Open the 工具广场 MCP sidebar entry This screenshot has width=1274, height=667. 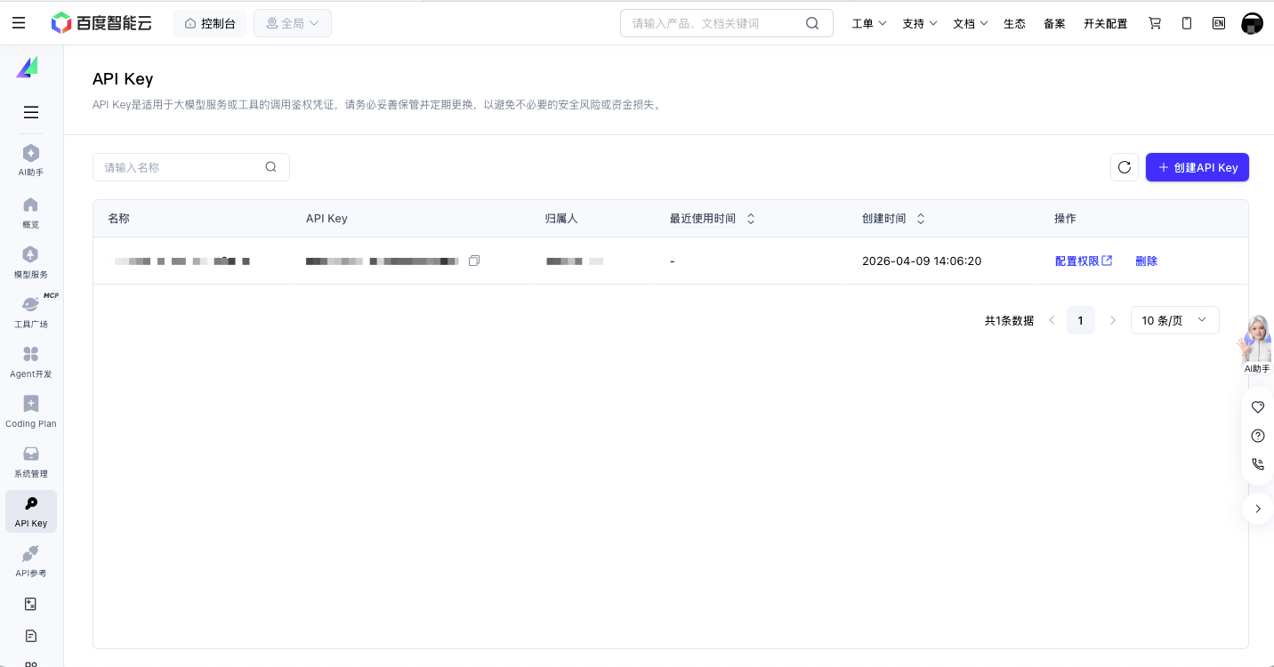coord(31,311)
